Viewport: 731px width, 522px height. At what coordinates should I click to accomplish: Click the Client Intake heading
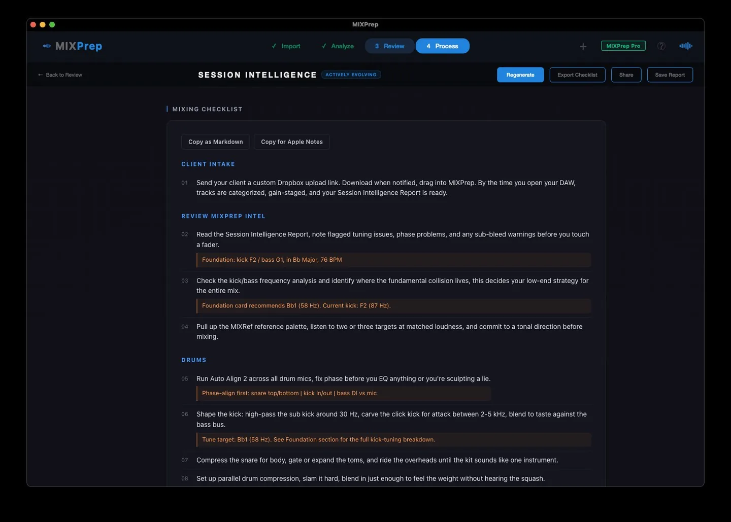[208, 164]
